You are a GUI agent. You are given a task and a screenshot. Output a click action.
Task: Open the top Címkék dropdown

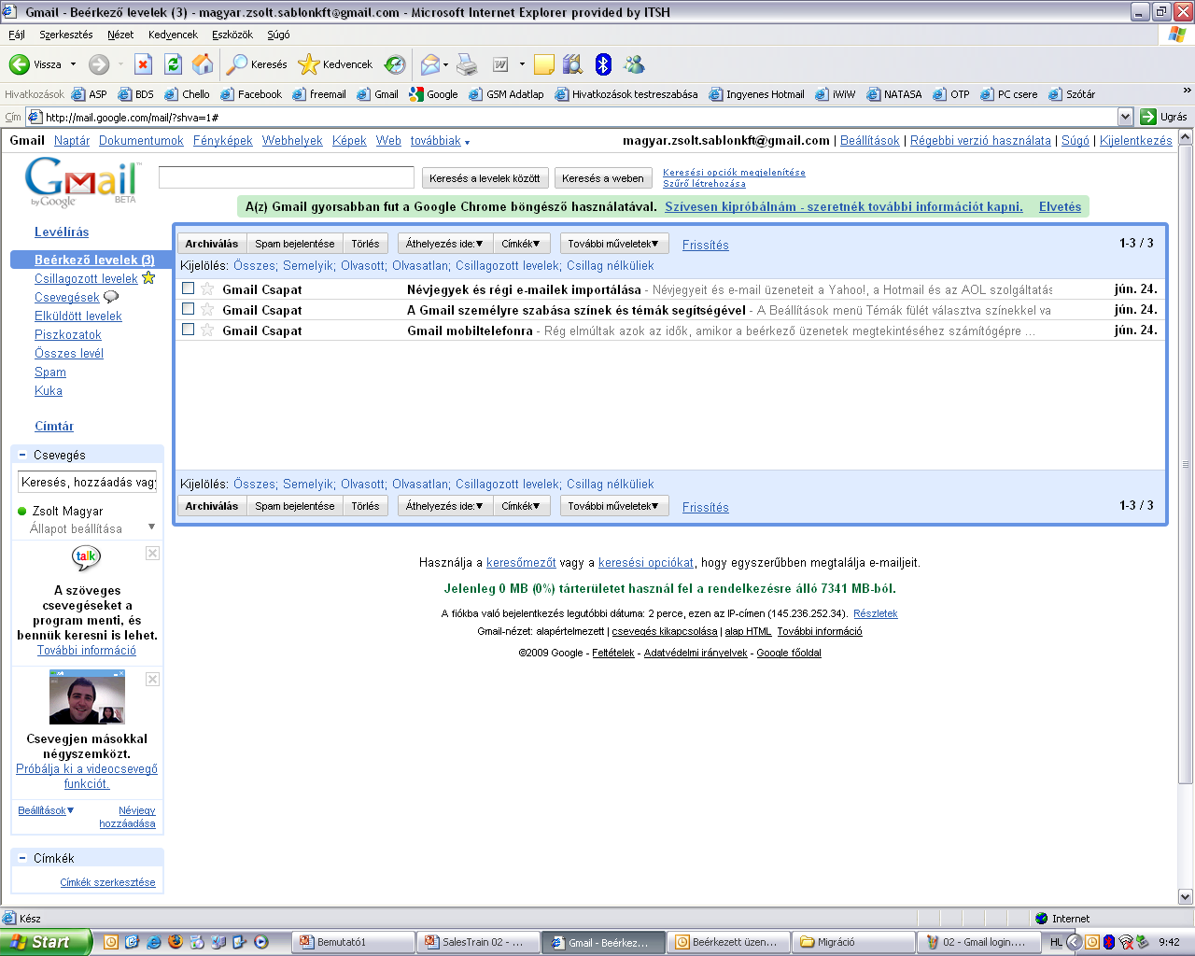point(521,244)
